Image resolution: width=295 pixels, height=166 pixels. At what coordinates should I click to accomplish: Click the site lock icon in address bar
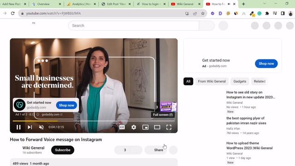23,13
